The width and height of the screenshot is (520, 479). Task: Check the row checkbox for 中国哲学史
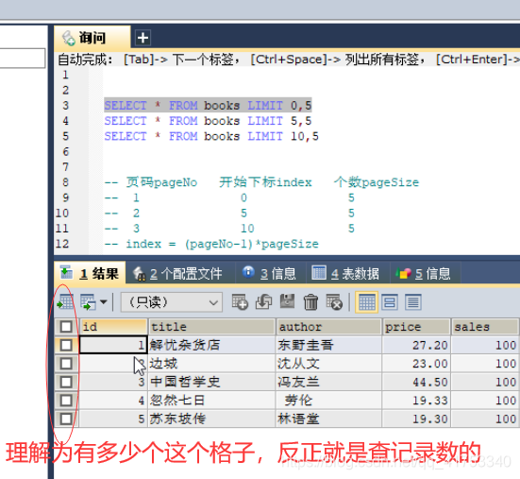(66, 382)
